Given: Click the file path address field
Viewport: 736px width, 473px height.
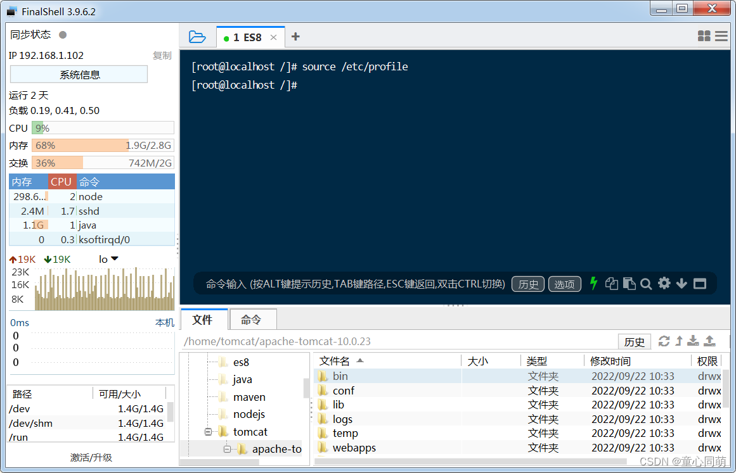Looking at the screenshot, I should (399, 341).
